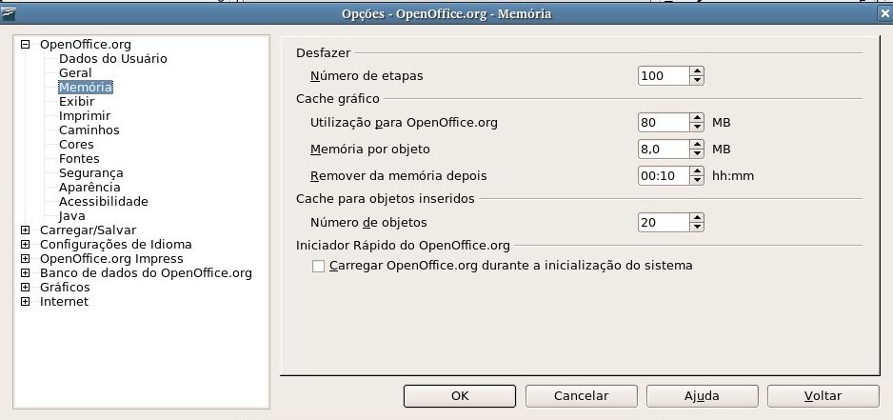The image size is (893, 420).
Task: Click the window menu icon in title bar
Action: 8,13
